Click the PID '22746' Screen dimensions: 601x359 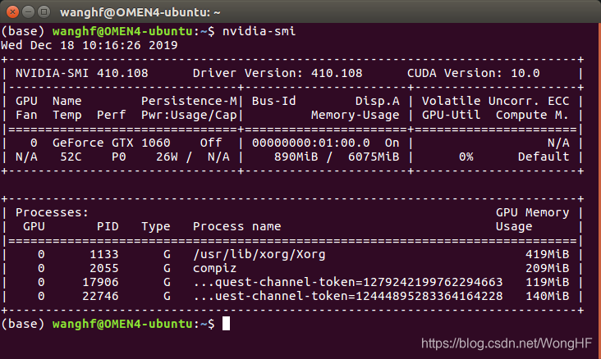(100, 296)
